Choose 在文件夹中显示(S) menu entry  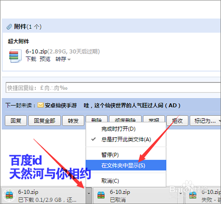click(x=126, y=165)
